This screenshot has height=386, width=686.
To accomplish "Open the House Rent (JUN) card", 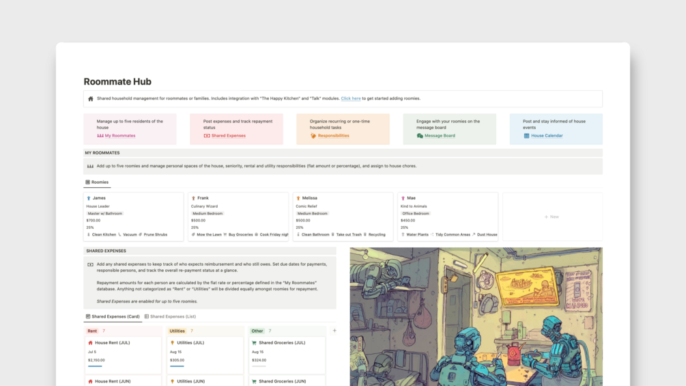I will (123, 381).
